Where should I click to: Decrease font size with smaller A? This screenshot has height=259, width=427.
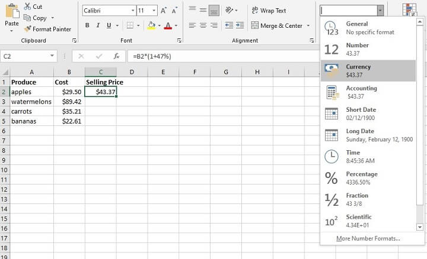pyautogui.click(x=174, y=11)
